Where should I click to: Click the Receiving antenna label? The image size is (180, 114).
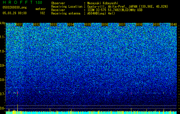coord(66,13)
